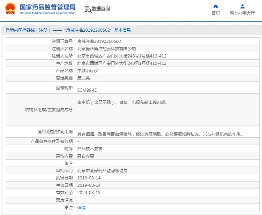Click the lightbulb icon beside 注
Viewport: 262px width, 215px height.
point(66,207)
